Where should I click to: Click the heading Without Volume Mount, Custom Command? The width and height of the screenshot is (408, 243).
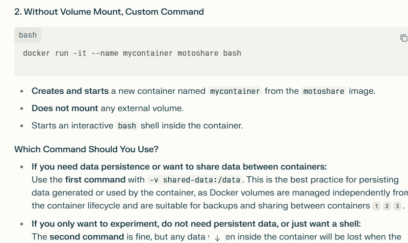(x=109, y=12)
